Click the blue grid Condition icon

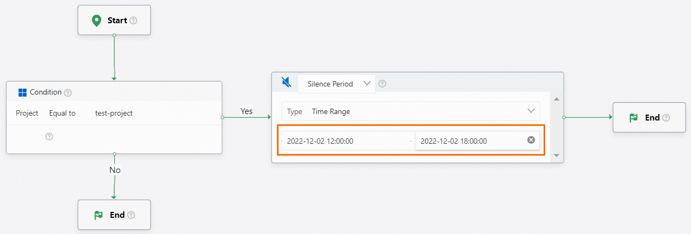point(23,92)
